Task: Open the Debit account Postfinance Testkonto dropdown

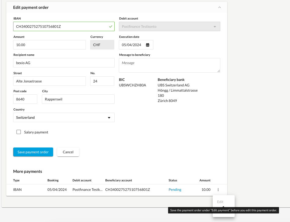Action: point(170,27)
